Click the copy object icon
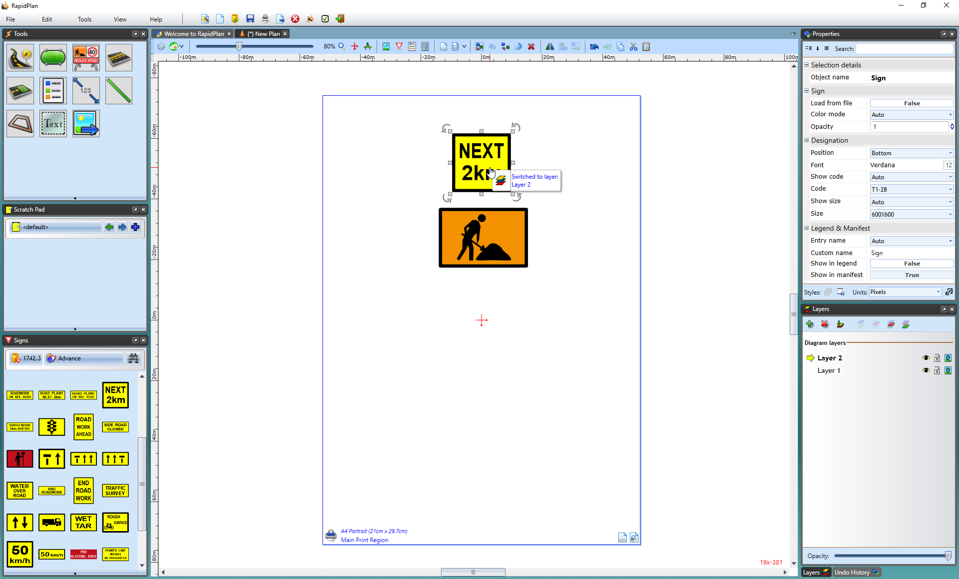 620,46
